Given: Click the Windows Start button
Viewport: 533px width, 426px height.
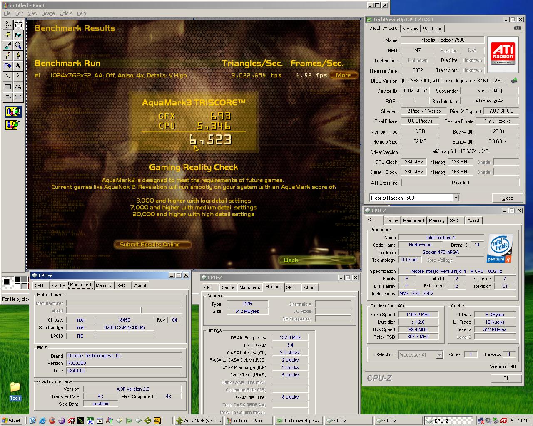Looking at the screenshot, I should (x=12, y=421).
